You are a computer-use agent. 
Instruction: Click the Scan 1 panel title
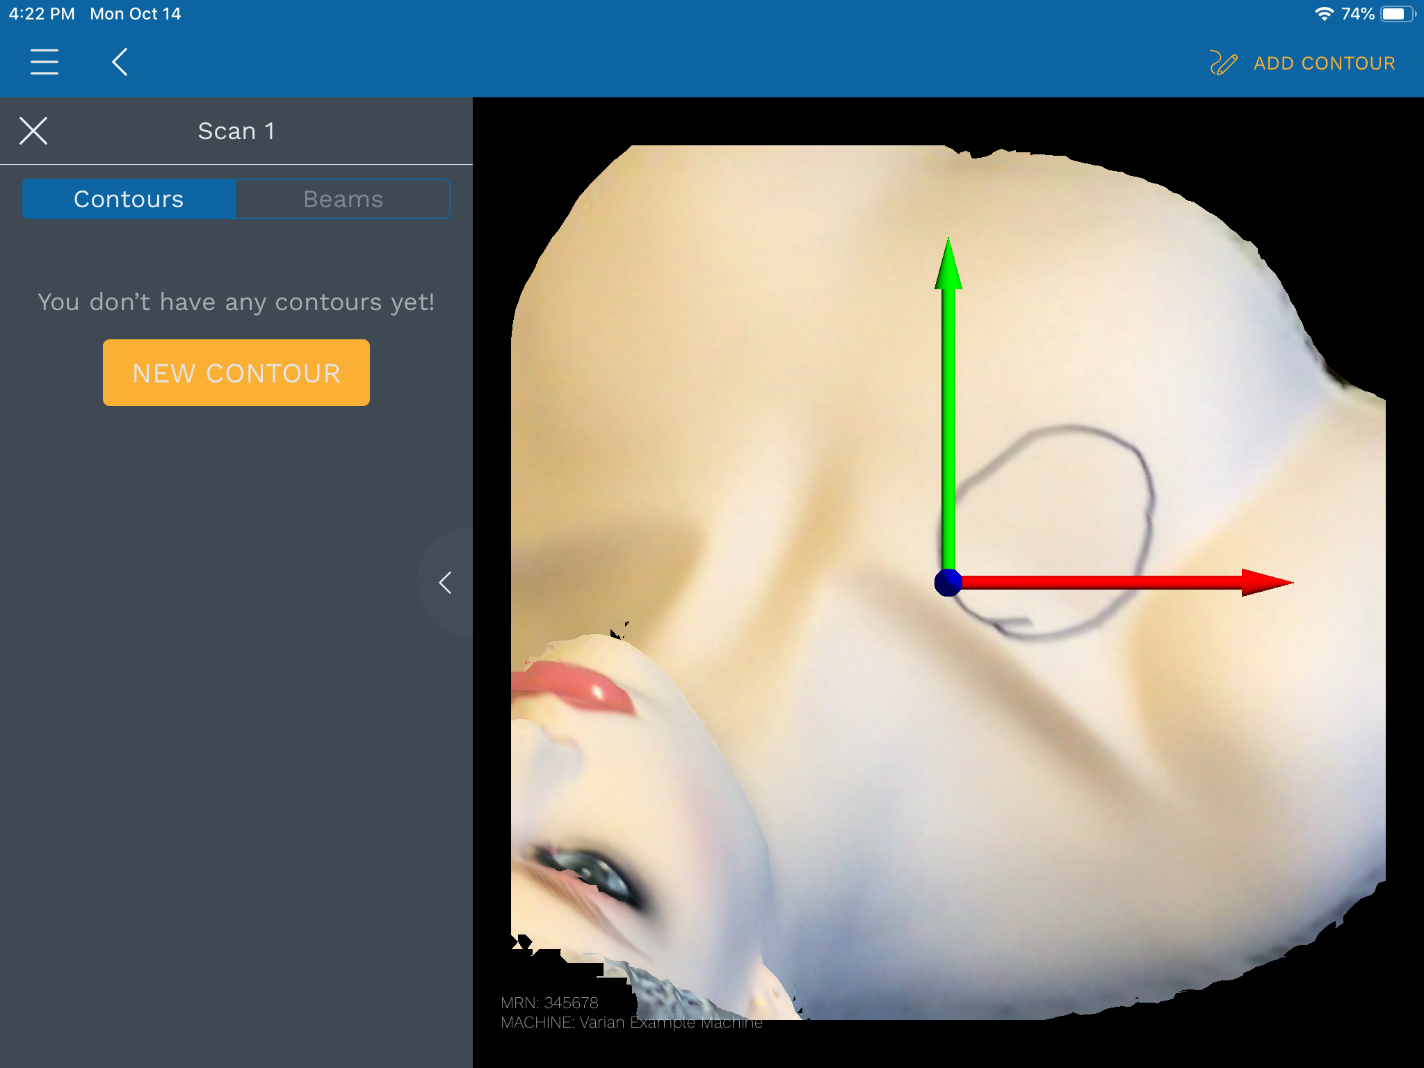tap(236, 131)
